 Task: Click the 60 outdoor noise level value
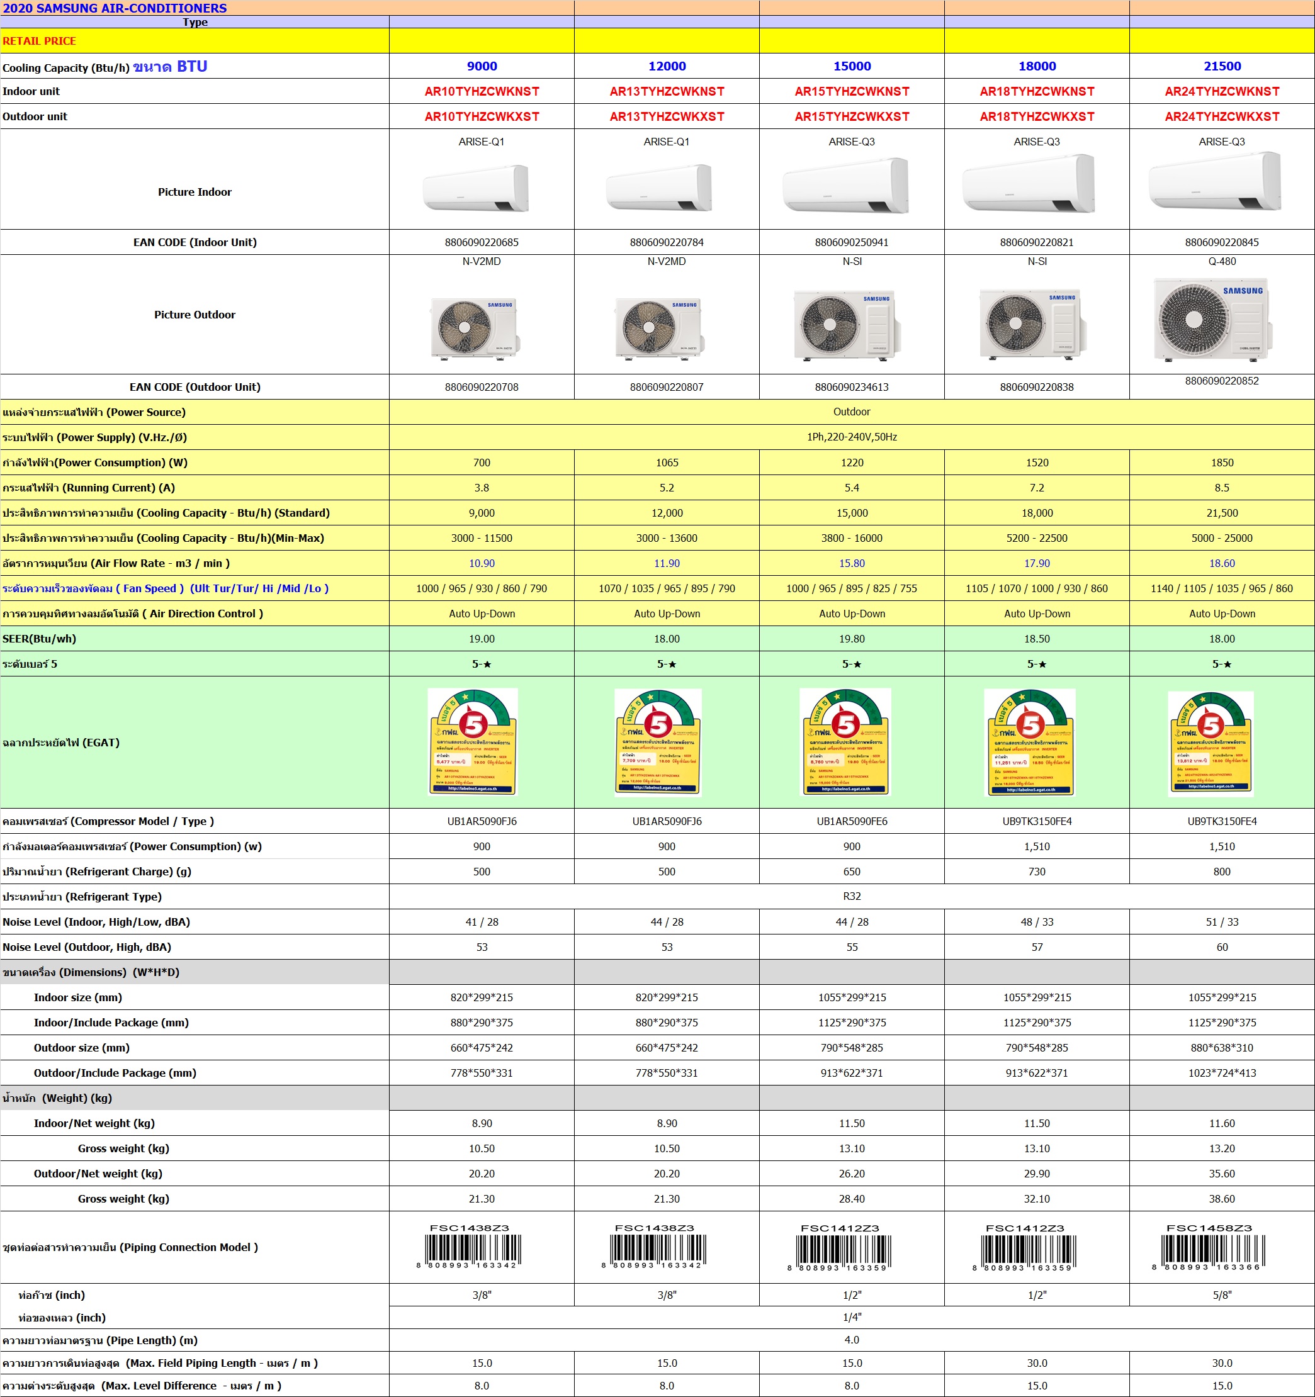pos(1222,947)
